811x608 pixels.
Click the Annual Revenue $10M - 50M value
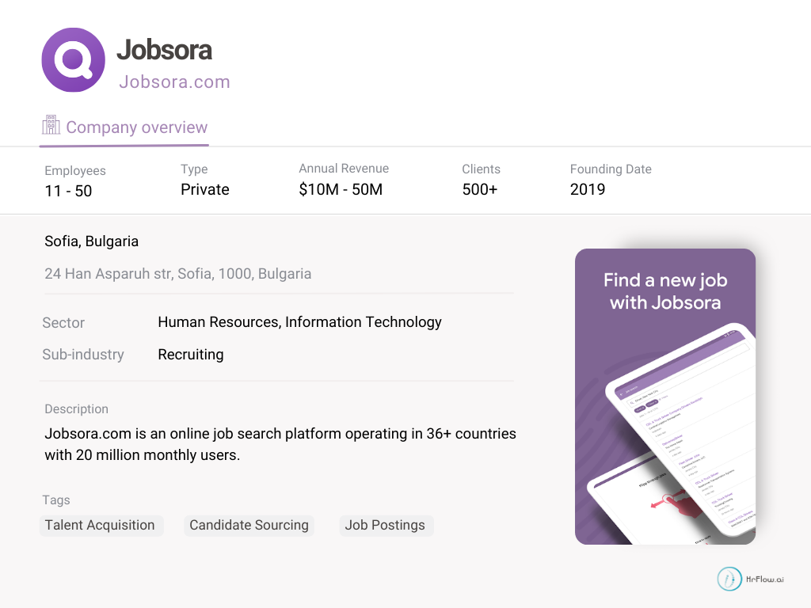(341, 189)
